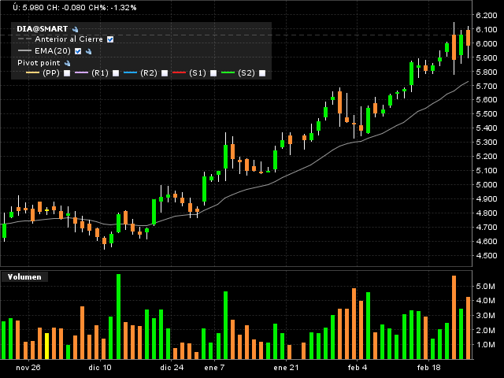Viewport: 504px width, 378px height.
Task: Click the DIA@SMART symbol label
Action: point(42,29)
